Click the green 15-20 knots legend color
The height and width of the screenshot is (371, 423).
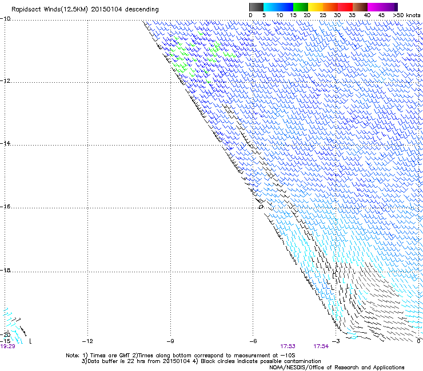pos(301,7)
